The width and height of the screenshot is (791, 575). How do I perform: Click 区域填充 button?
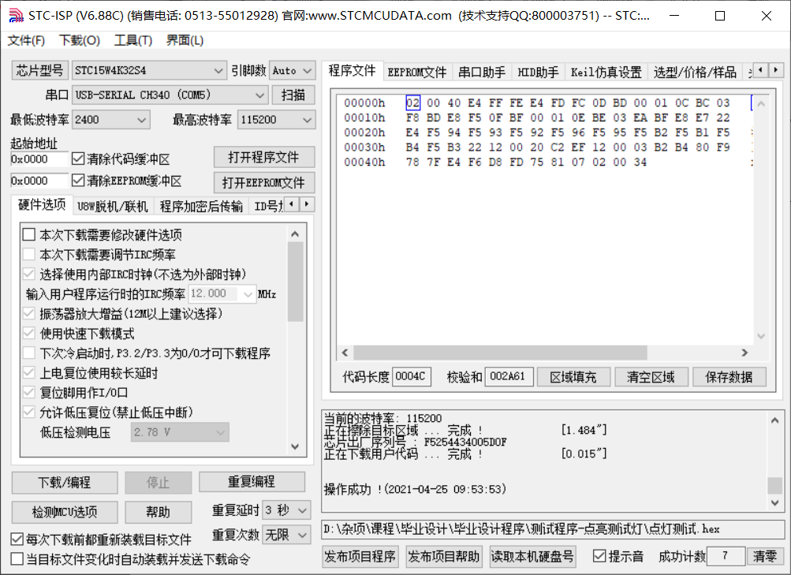pos(573,377)
